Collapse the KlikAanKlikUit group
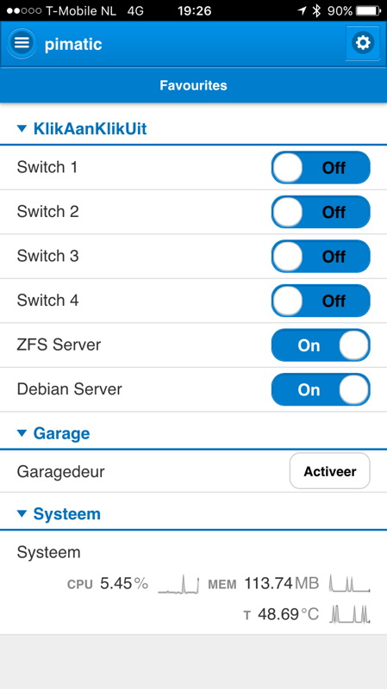The image size is (387, 689). pos(82,129)
